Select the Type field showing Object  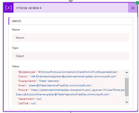click(70, 56)
